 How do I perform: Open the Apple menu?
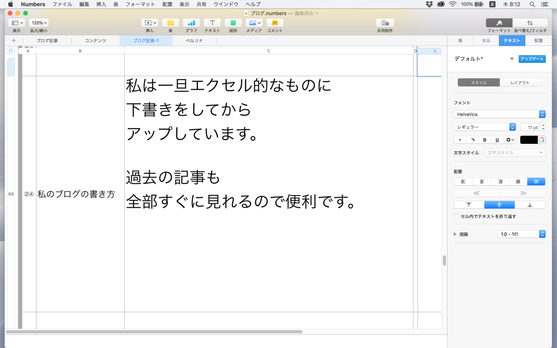coord(10,4)
